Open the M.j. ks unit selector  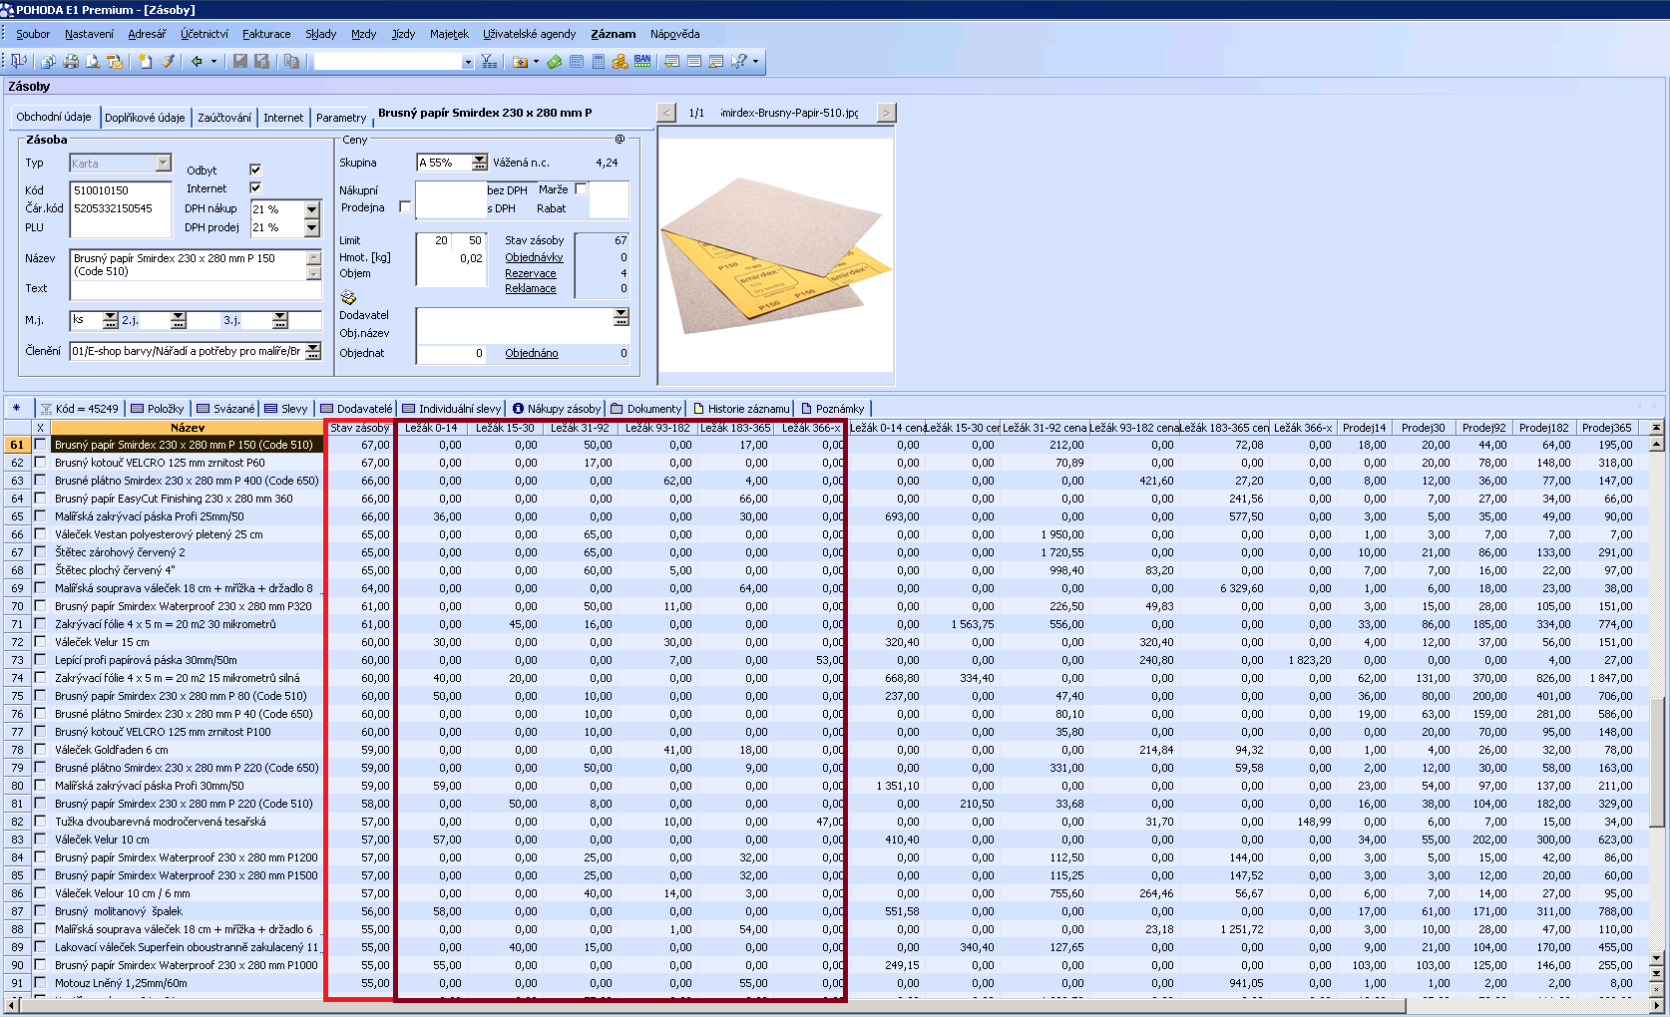[111, 320]
